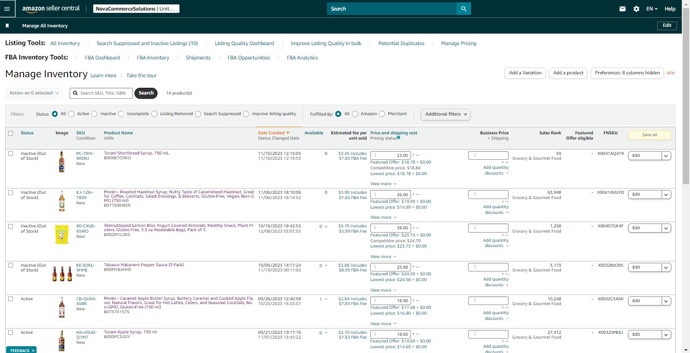The image size is (690, 353).
Task: Click the global Search field in header
Action: point(392,9)
